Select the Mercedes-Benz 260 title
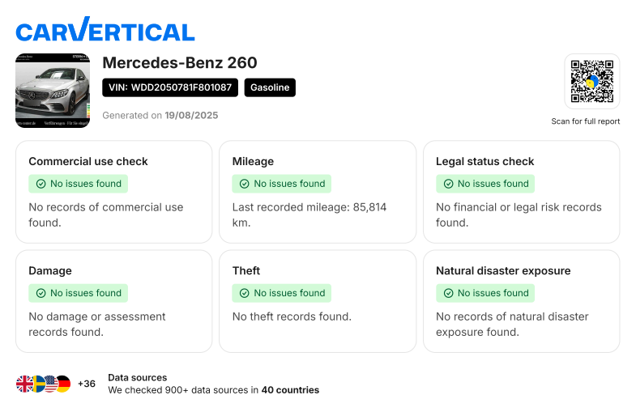The height and width of the screenshot is (412, 636). [x=180, y=63]
